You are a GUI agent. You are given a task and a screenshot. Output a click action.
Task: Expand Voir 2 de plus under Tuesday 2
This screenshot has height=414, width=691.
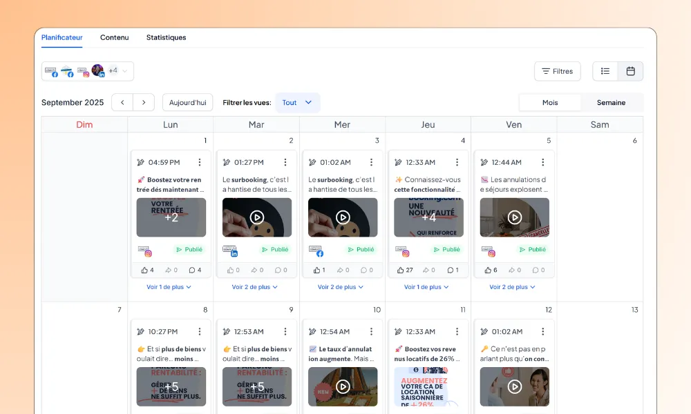(x=255, y=287)
